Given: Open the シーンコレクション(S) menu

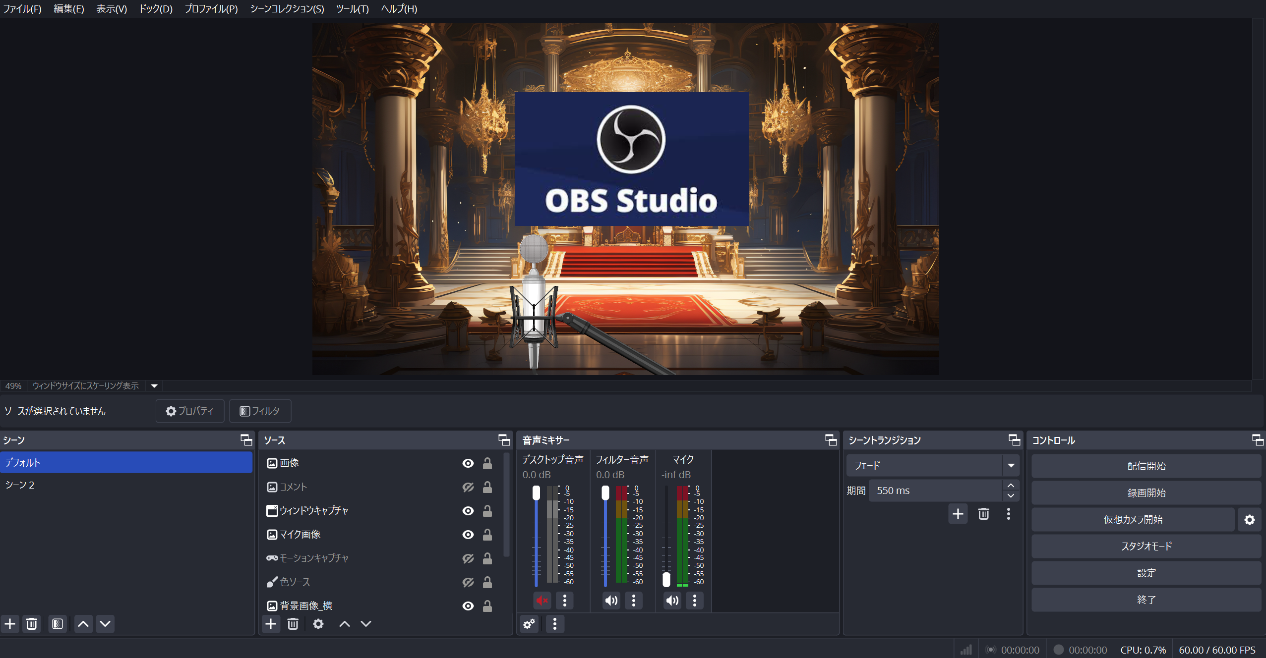Looking at the screenshot, I should 287,9.
